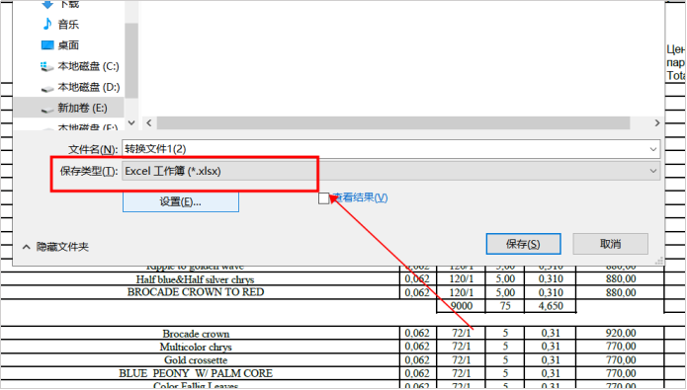Click the horizontal scrollbar track in file pane
Screen dimensions: 687x390
(x=393, y=123)
